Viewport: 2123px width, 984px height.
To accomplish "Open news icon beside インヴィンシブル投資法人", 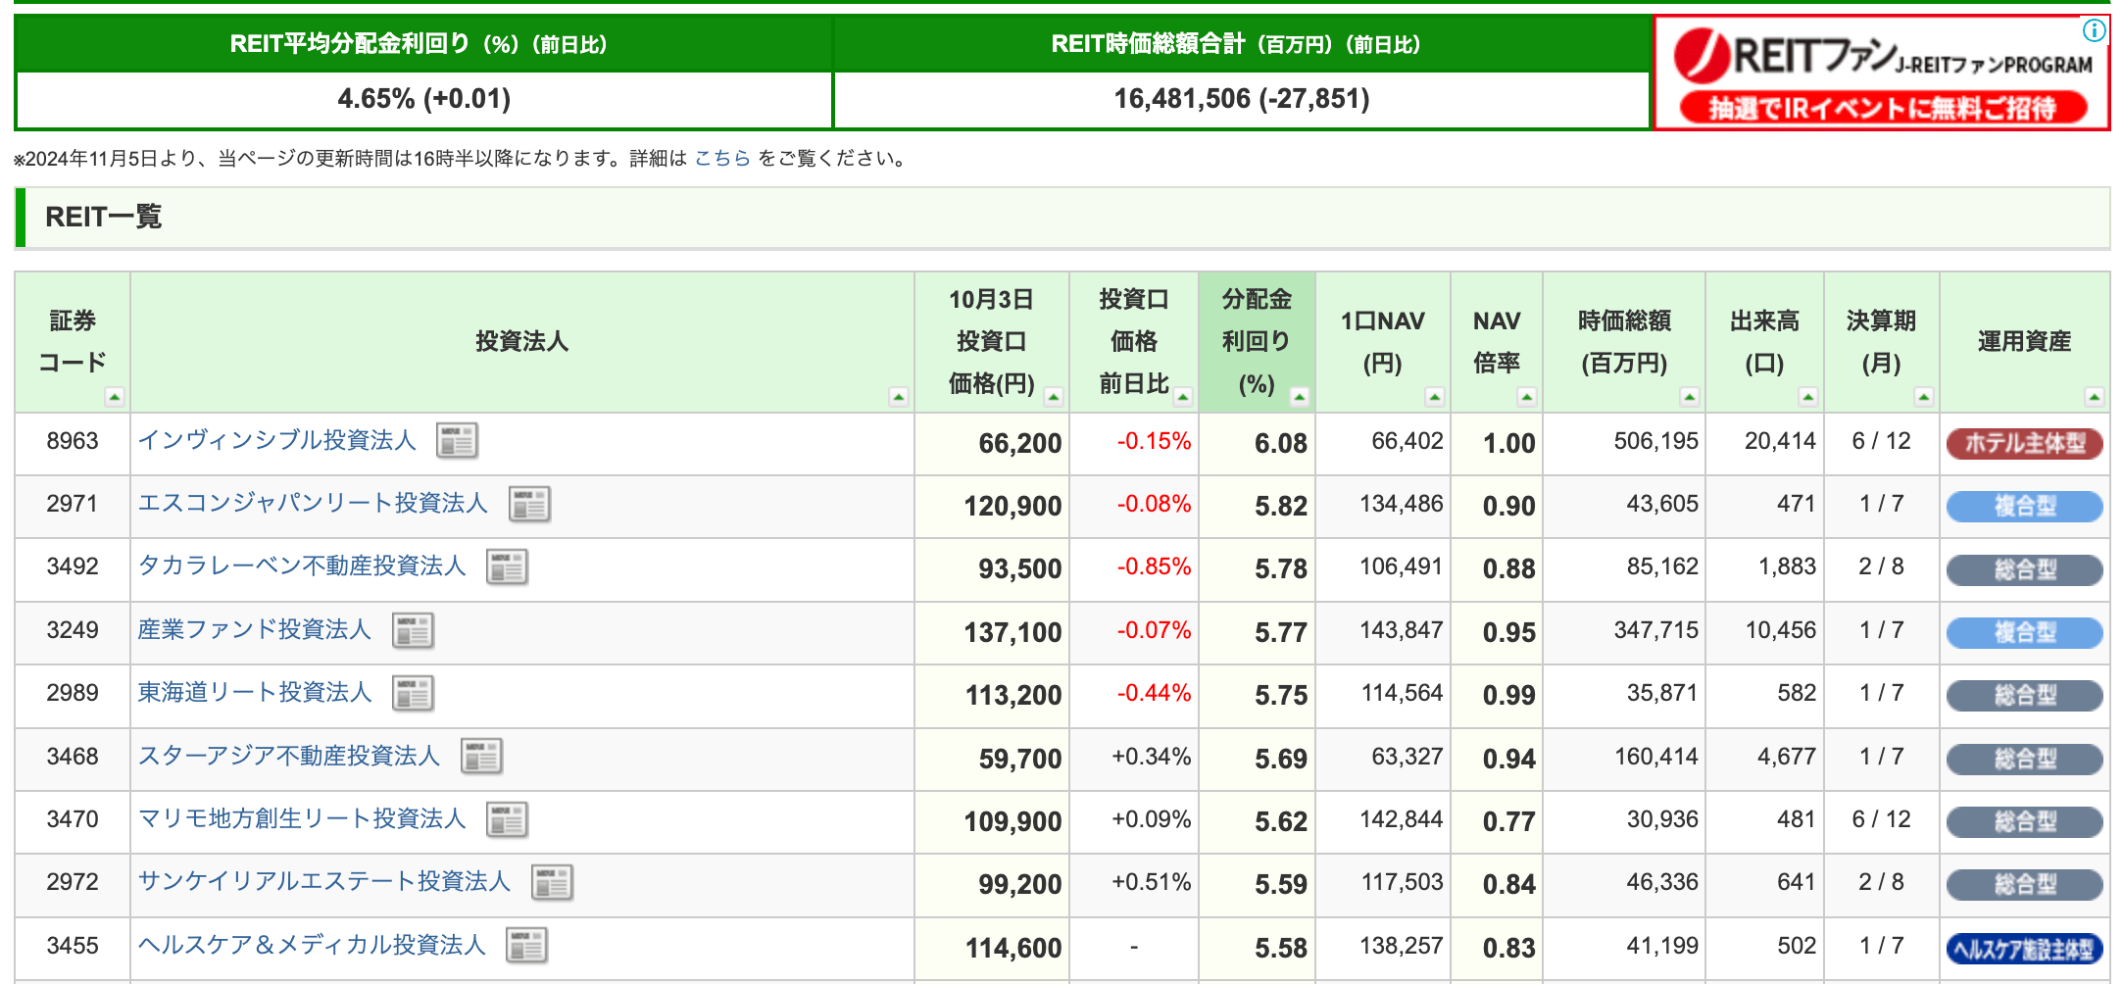I will tap(457, 441).
